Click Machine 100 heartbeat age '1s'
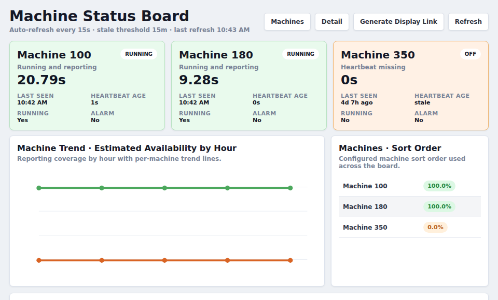The image size is (498, 300). point(94,102)
